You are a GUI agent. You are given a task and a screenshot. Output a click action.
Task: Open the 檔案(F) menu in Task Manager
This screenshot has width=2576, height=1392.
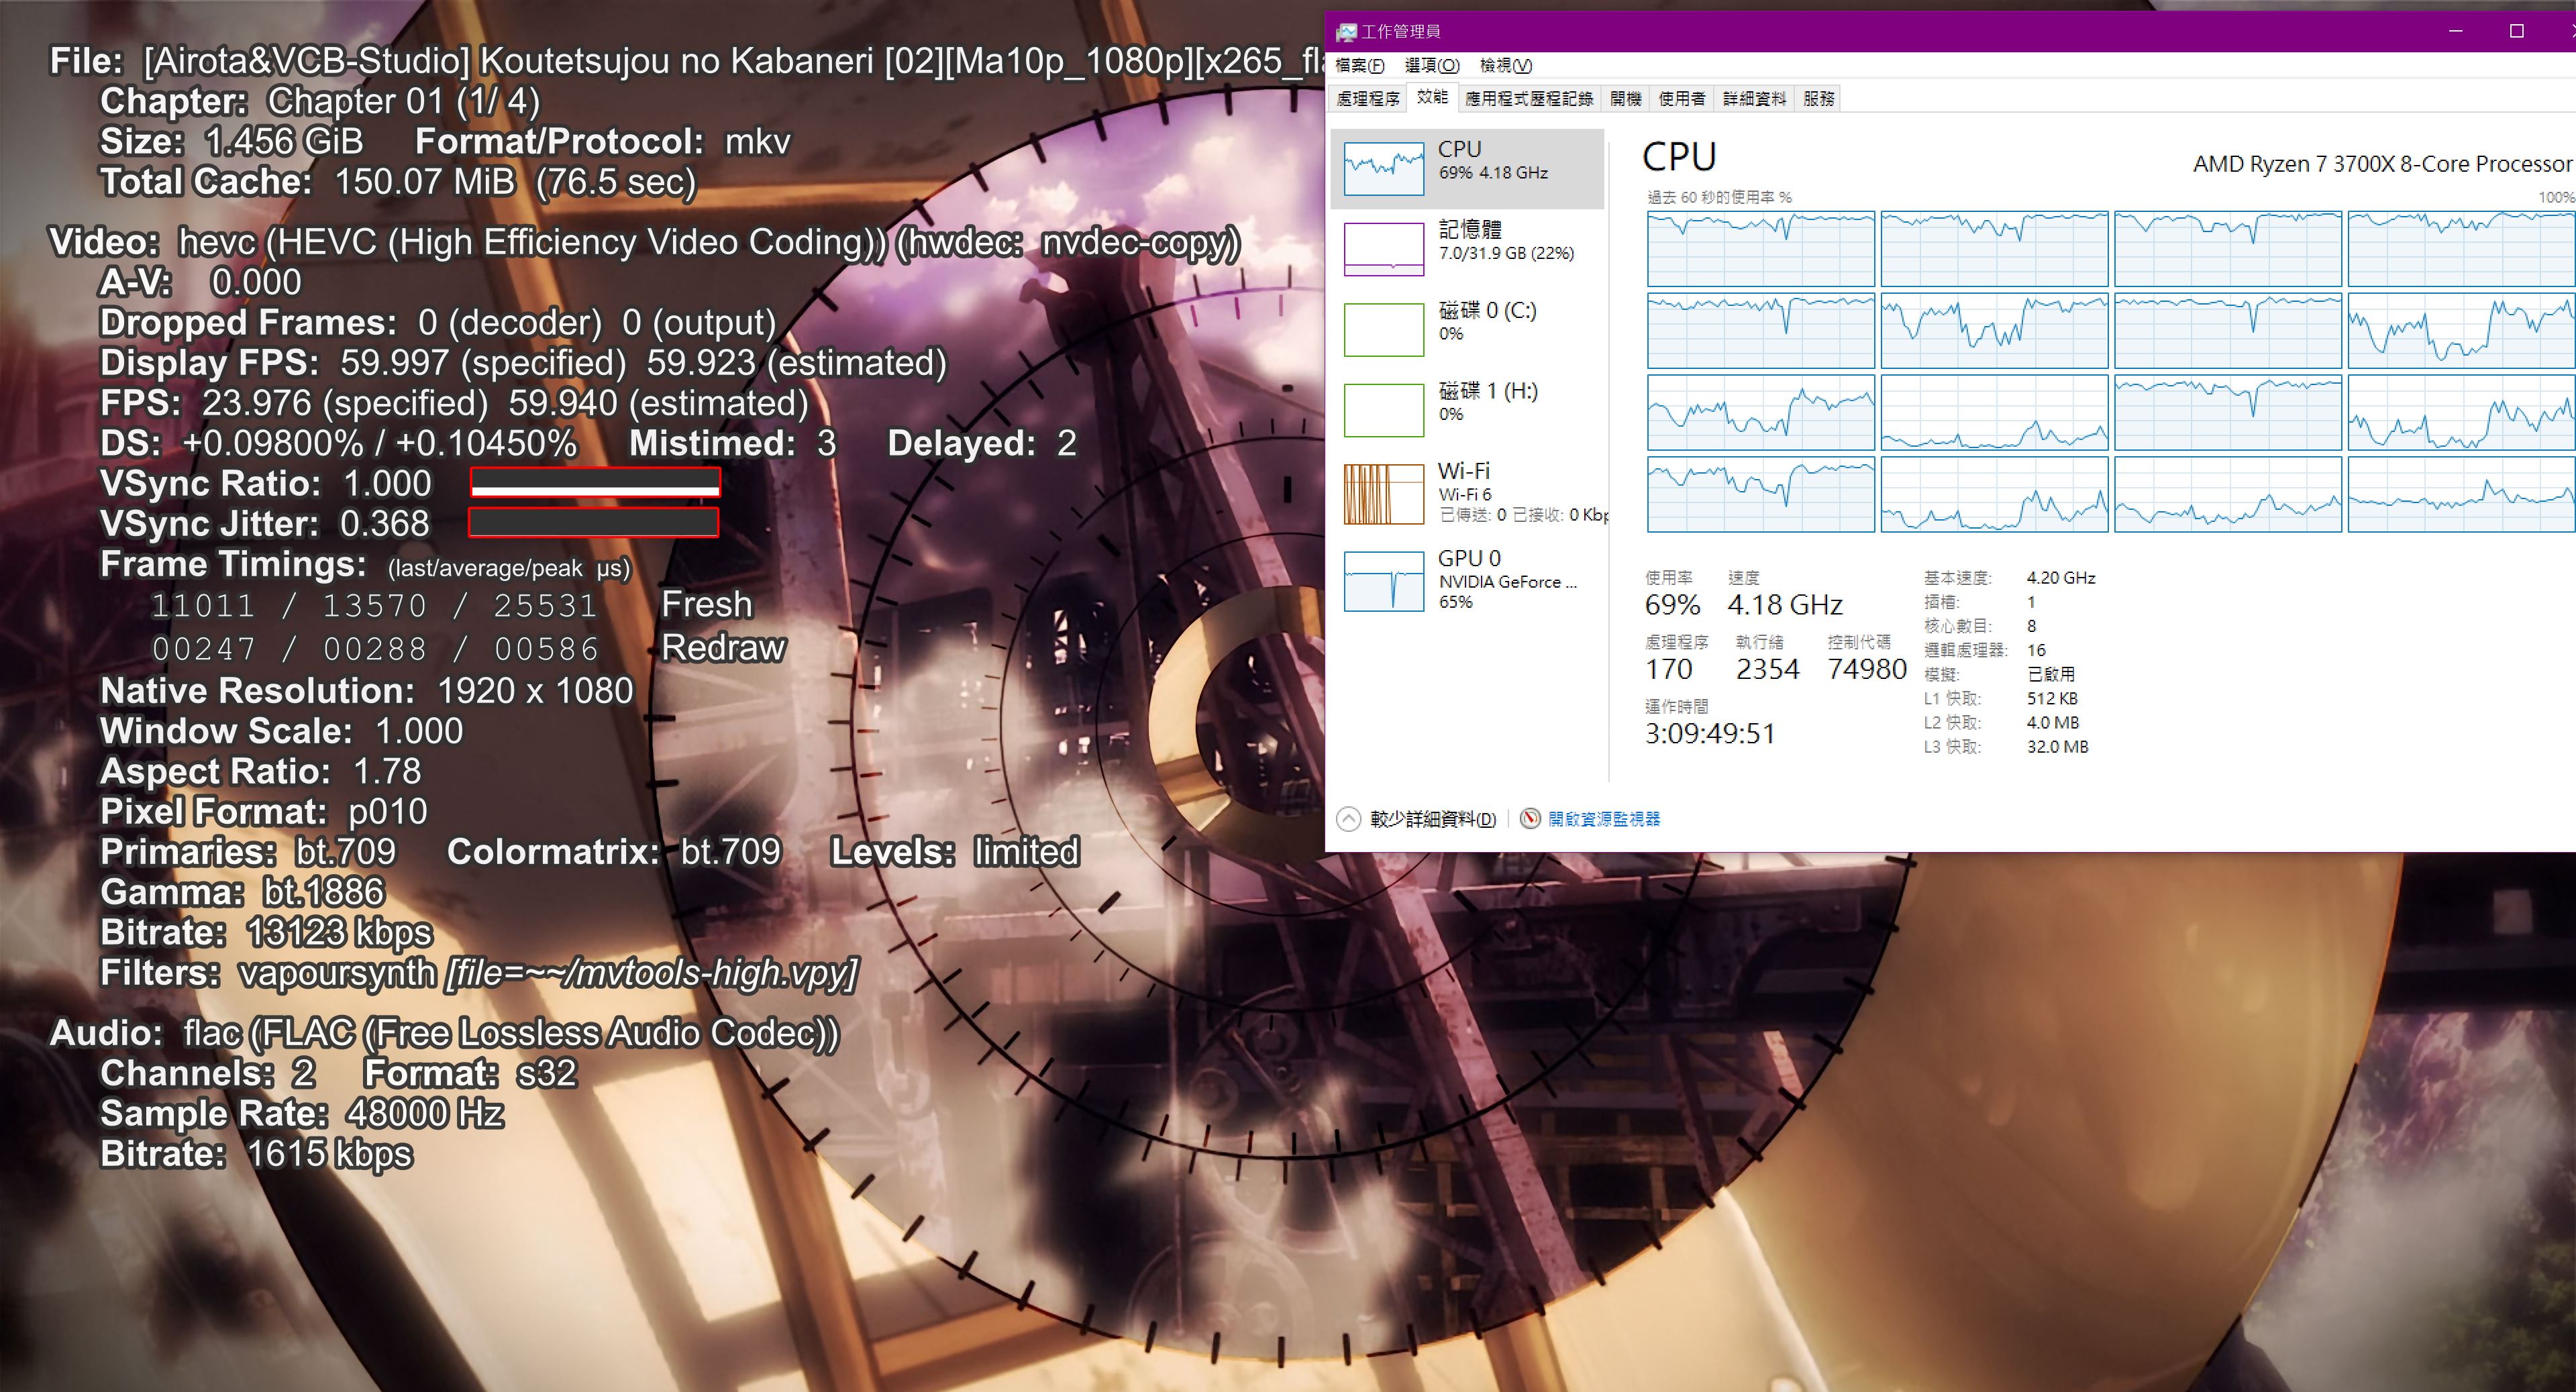[x=1359, y=66]
